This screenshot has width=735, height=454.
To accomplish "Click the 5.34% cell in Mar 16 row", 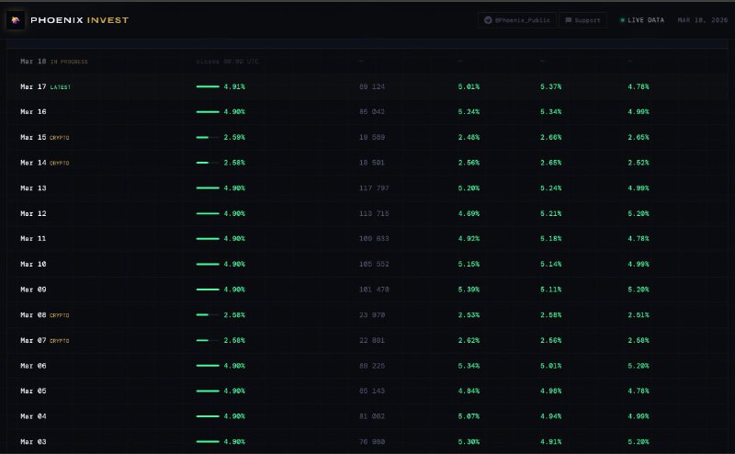I will tap(550, 111).
